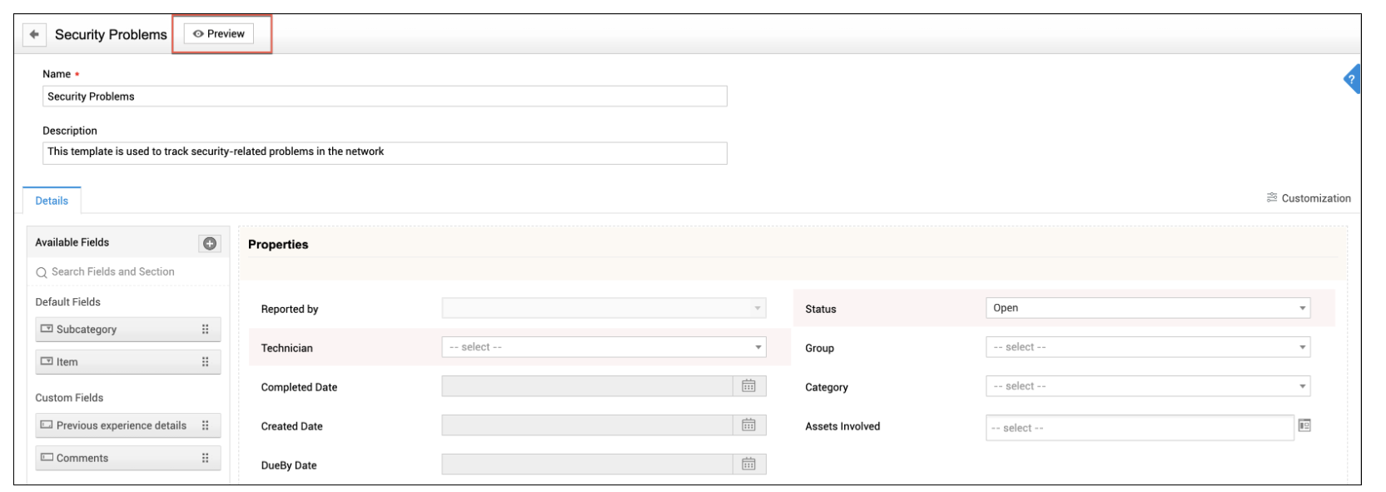Image resolution: width=1386 pixels, height=492 pixels.
Task: Switch to the Details tab
Action: [52, 201]
